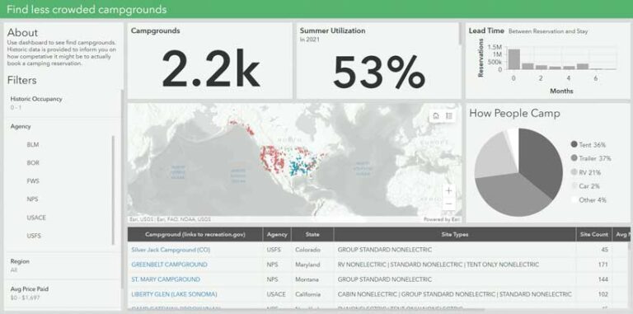Expand the Avg Price Paid filter

click(63, 293)
